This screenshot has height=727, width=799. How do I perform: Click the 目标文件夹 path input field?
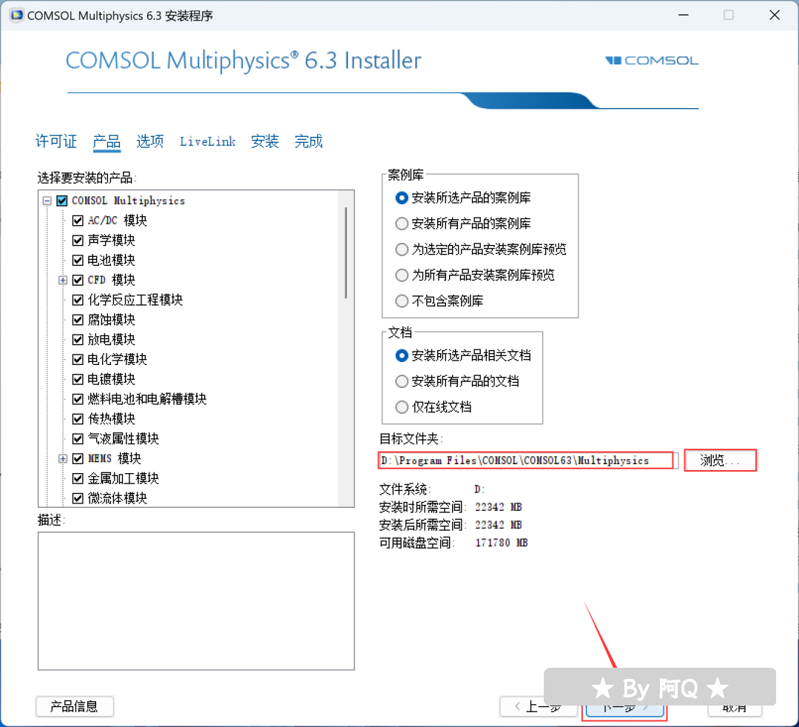[x=527, y=461]
